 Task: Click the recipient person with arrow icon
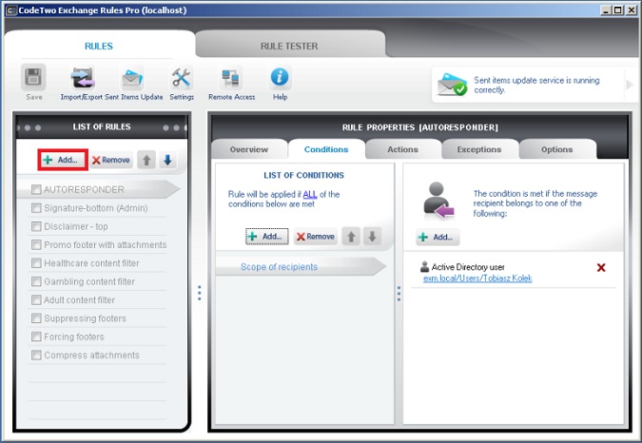coord(438,201)
